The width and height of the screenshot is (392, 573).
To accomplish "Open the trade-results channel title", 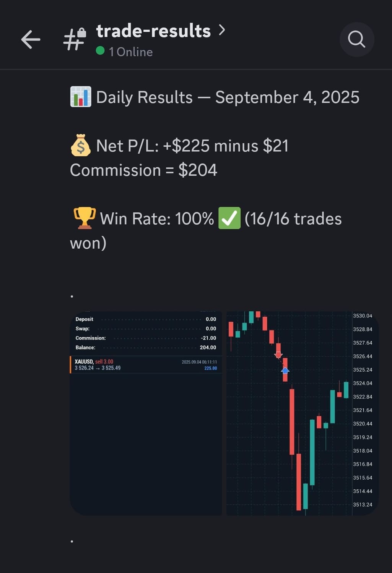I will point(153,31).
